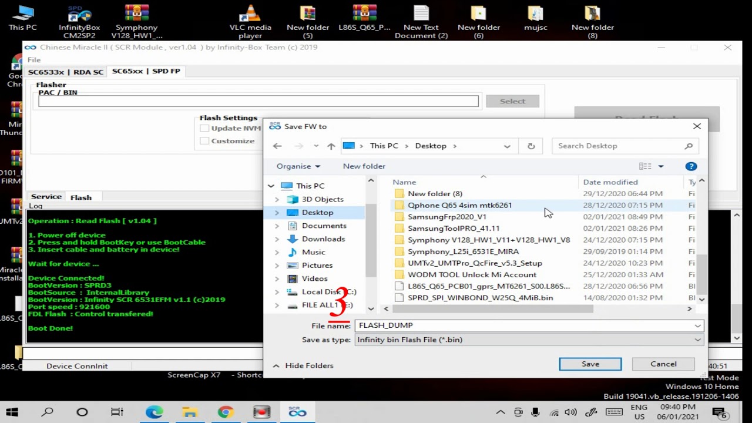Open the view options dropdown arrow
Viewport: 752px width, 423px height.
tap(660, 166)
